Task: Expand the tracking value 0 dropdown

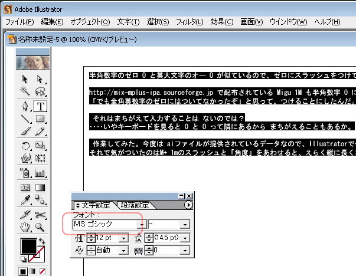Action: click(185, 251)
